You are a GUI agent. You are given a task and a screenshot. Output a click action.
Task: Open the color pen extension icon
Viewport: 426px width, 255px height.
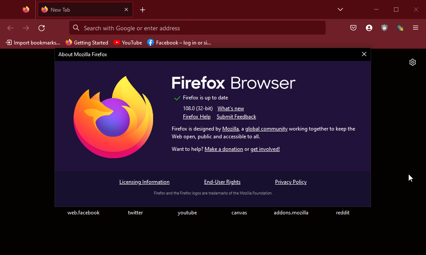(x=400, y=28)
